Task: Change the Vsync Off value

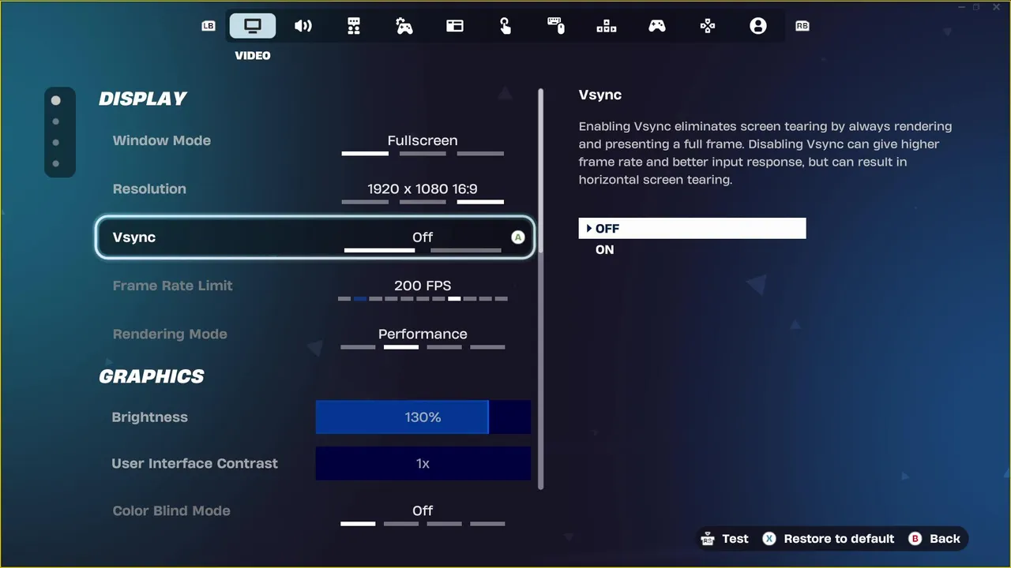Action: [x=423, y=237]
